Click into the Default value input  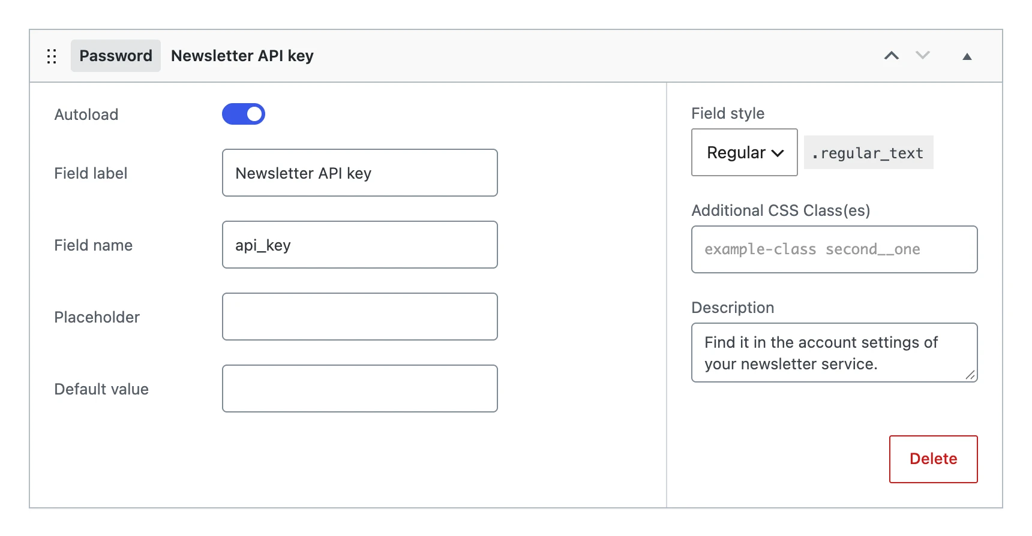click(x=360, y=389)
